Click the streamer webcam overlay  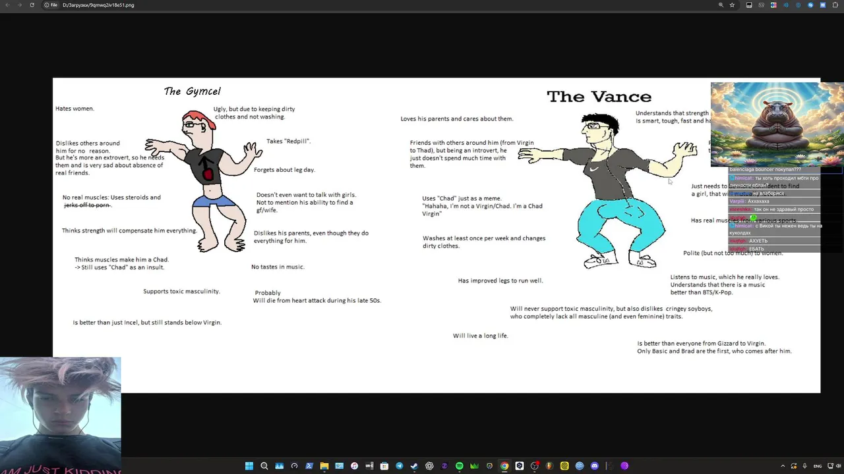pyautogui.click(x=61, y=415)
